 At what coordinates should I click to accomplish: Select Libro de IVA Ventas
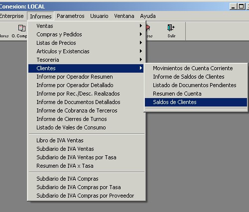86,140
